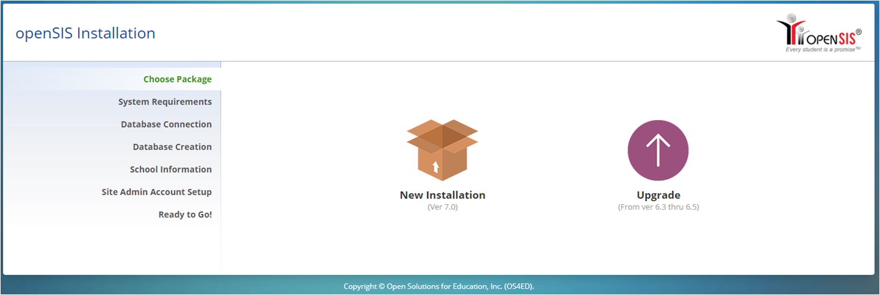880x295 pixels.
Task: Click the openSIS Installation heading
Action: coord(85,33)
